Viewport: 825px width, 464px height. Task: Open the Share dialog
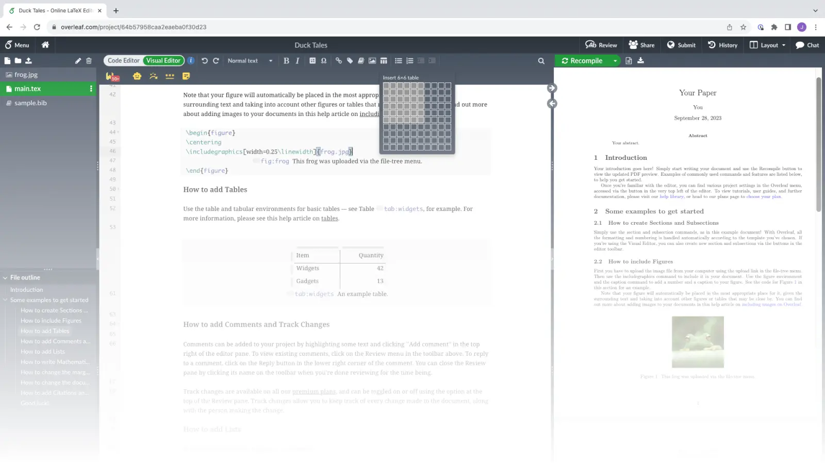coord(641,45)
